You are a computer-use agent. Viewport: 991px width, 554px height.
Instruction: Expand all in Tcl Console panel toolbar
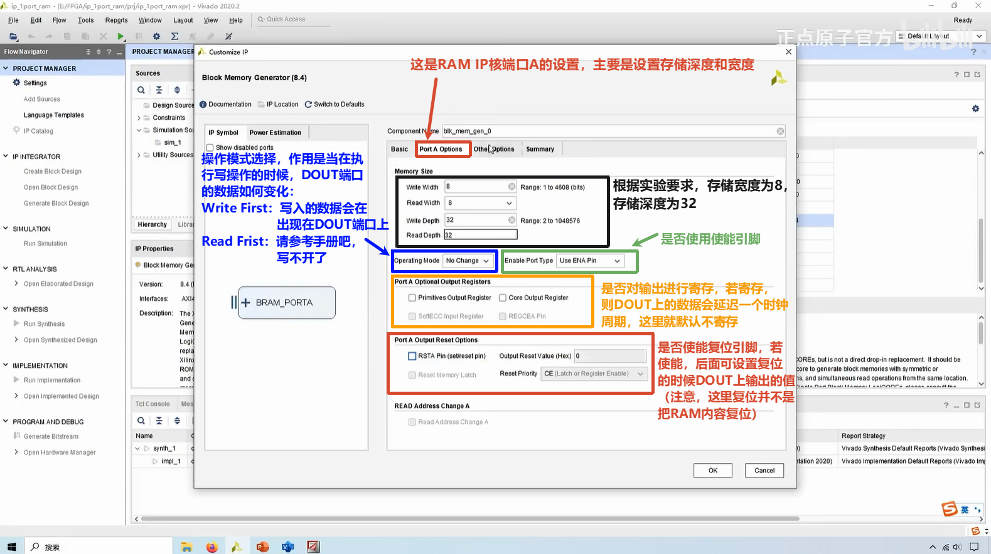177,421
